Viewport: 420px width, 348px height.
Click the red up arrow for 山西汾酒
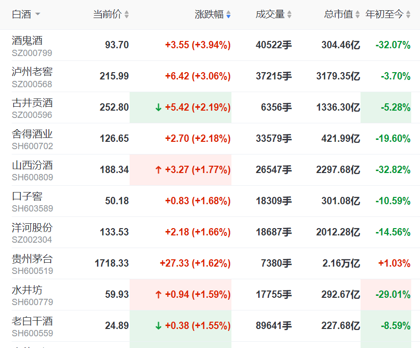click(158, 170)
